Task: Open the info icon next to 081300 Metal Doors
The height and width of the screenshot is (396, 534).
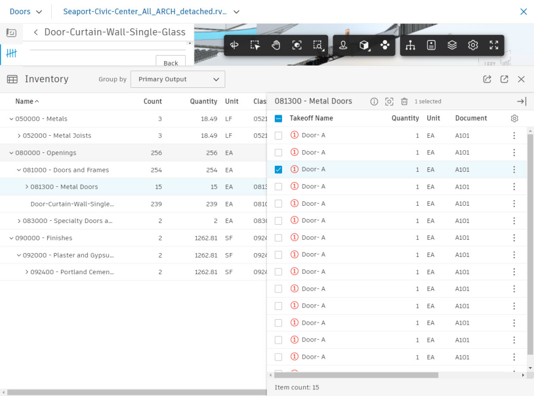Action: [374, 101]
